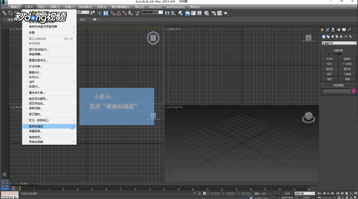Switch to the Modify panel tab
The width and height of the screenshot is (358, 199).
point(328,30)
